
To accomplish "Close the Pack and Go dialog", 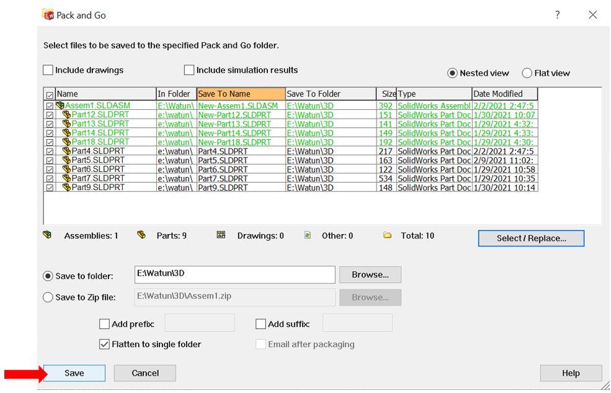I will point(592,15).
